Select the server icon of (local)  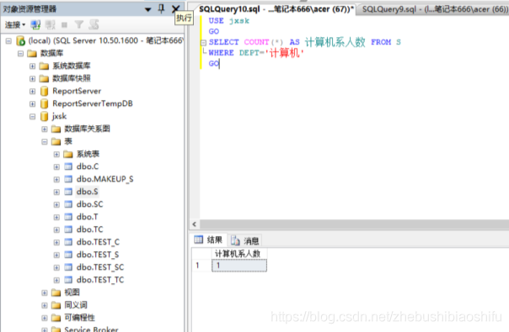coord(20,40)
